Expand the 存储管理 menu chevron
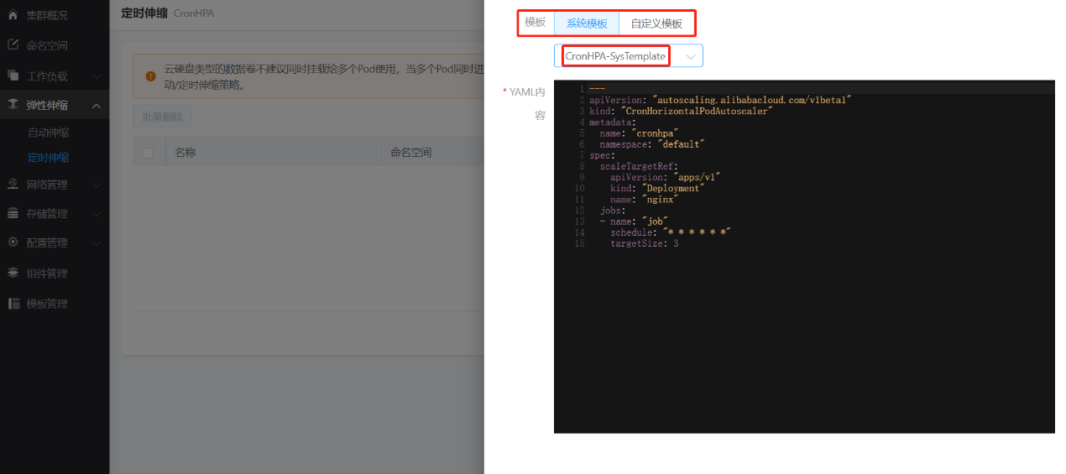 pyautogui.click(x=97, y=214)
